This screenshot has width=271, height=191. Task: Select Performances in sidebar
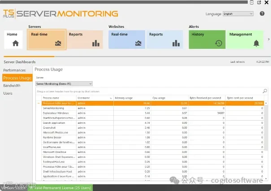click(14, 70)
